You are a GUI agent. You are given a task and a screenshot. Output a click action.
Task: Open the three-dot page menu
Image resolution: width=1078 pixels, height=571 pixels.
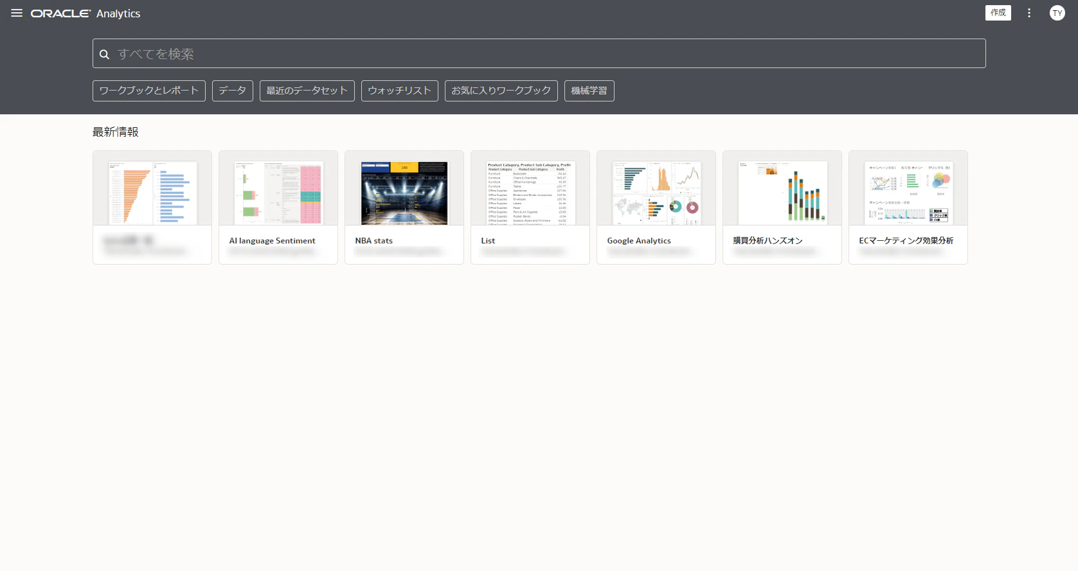click(x=1029, y=13)
